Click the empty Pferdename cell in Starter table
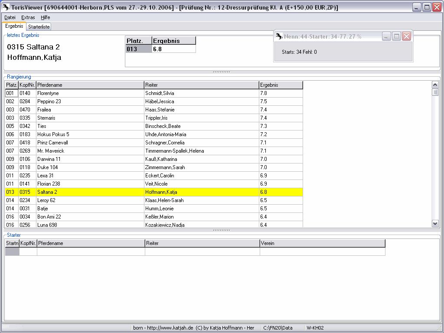The height and width of the screenshot is (333, 444). (91, 251)
